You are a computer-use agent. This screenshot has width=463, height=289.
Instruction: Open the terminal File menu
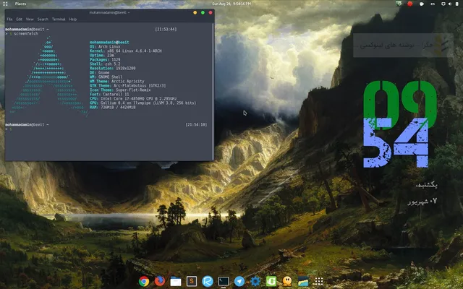coord(9,20)
